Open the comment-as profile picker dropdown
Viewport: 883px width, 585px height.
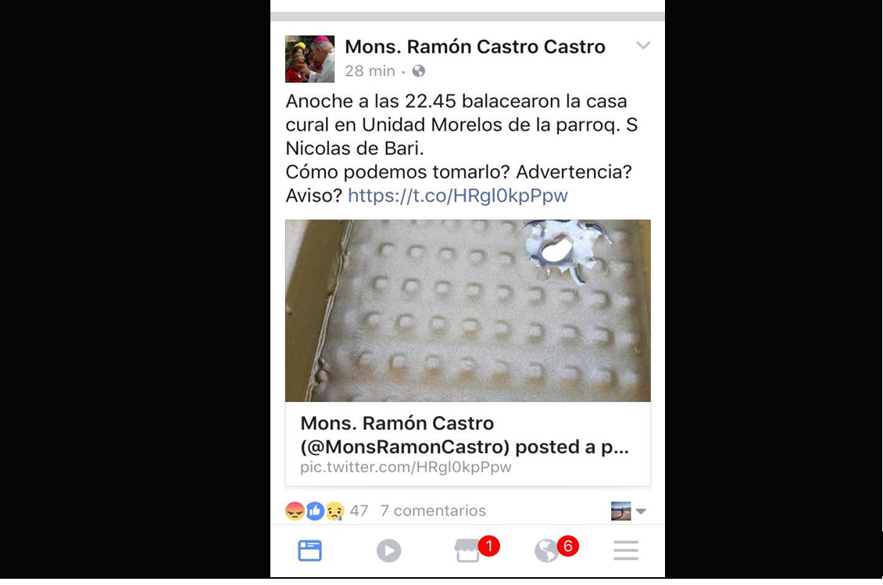pyautogui.click(x=628, y=511)
